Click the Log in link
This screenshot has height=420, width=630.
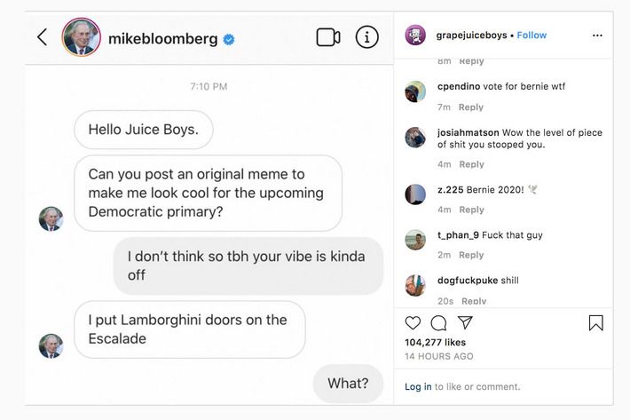[418, 387]
